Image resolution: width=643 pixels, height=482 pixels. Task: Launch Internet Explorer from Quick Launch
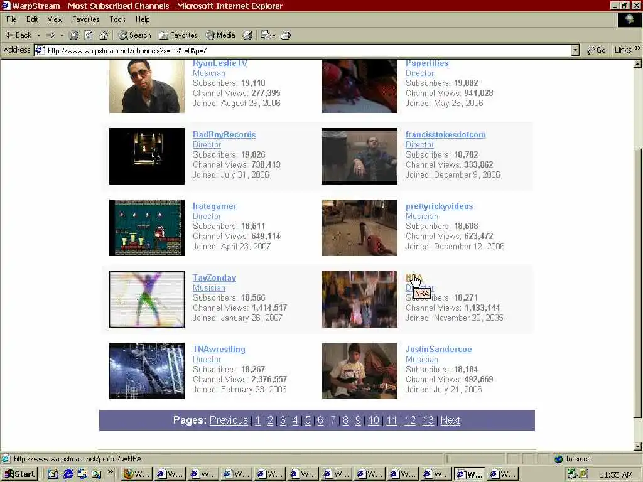[x=68, y=474]
